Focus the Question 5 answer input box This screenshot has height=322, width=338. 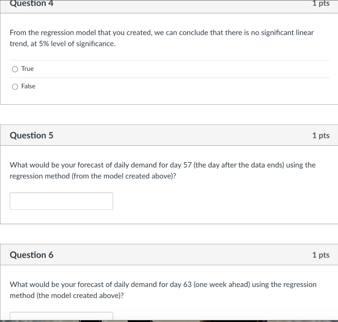pos(61,201)
